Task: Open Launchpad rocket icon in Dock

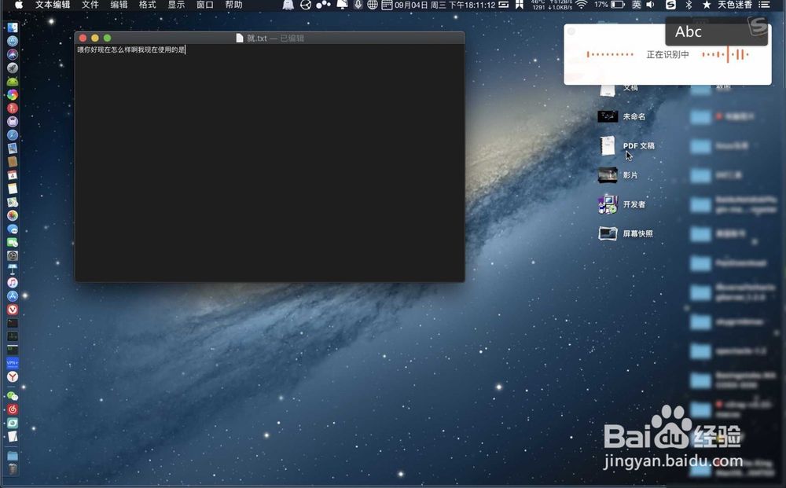Action: coord(13,68)
